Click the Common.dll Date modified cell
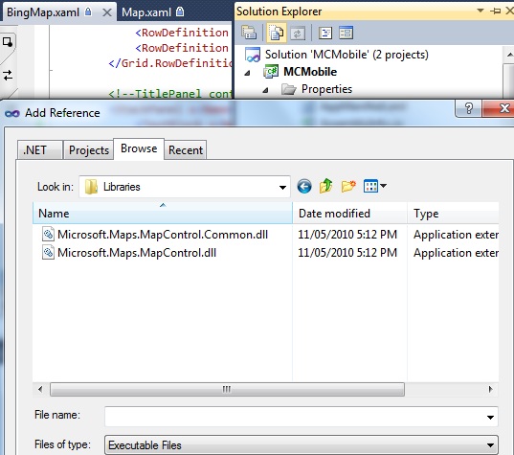Screen dimensions: 514x455 tap(347, 235)
